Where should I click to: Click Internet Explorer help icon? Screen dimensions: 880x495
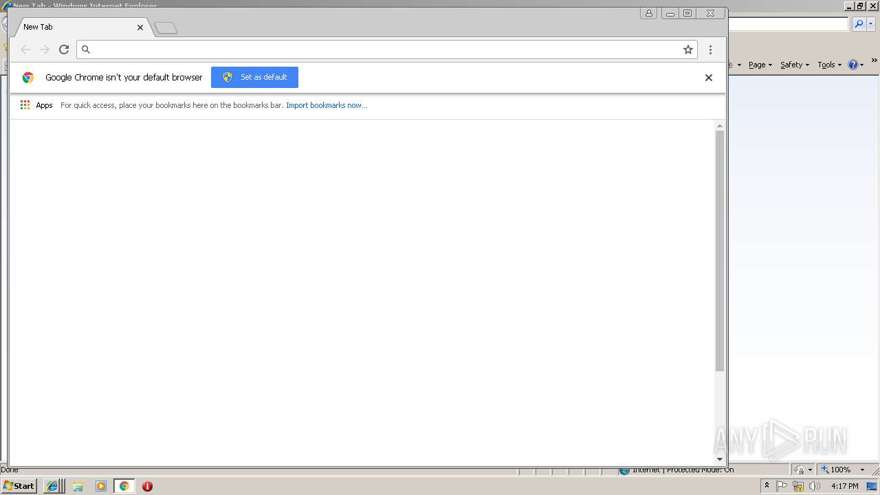[852, 65]
